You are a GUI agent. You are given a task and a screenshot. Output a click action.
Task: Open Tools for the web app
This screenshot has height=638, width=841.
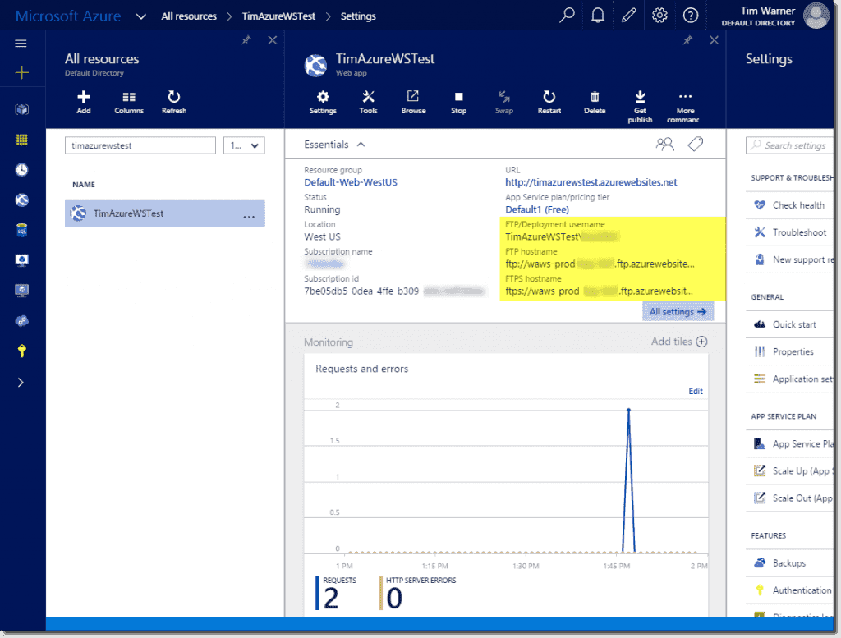pyautogui.click(x=368, y=102)
